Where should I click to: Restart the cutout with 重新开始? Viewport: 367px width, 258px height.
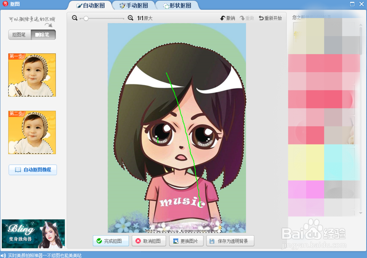pyautogui.click(x=270, y=18)
